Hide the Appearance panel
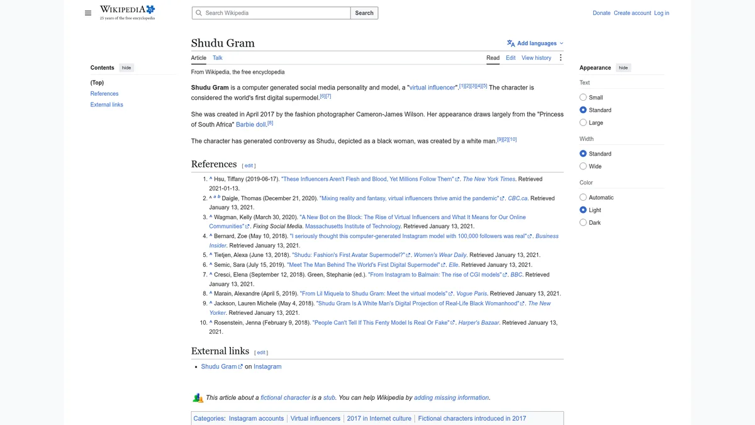 (623, 68)
